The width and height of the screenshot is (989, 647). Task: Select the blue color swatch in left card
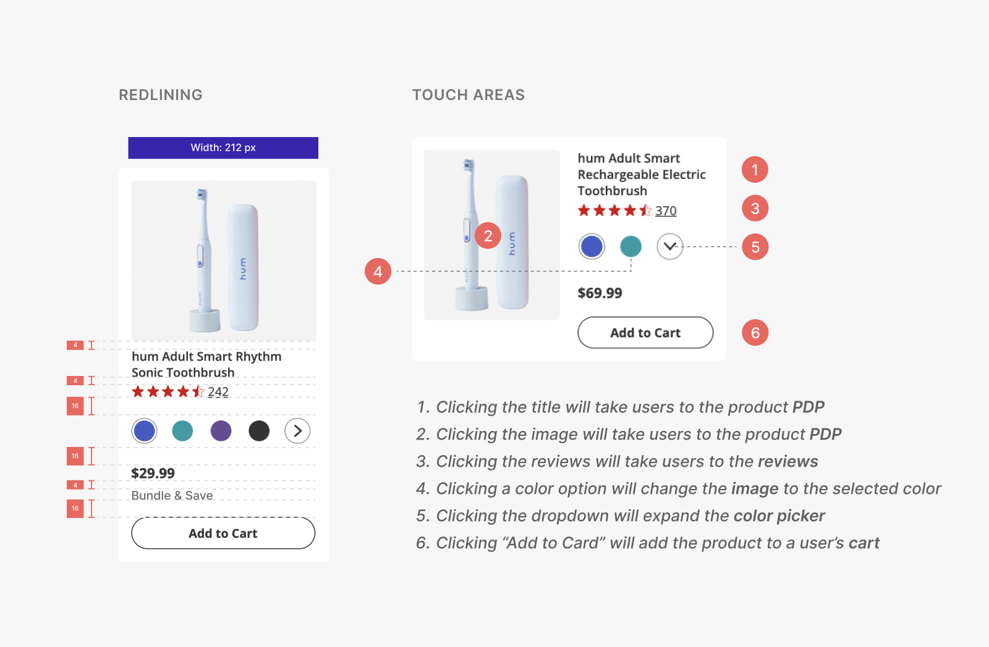click(x=145, y=431)
